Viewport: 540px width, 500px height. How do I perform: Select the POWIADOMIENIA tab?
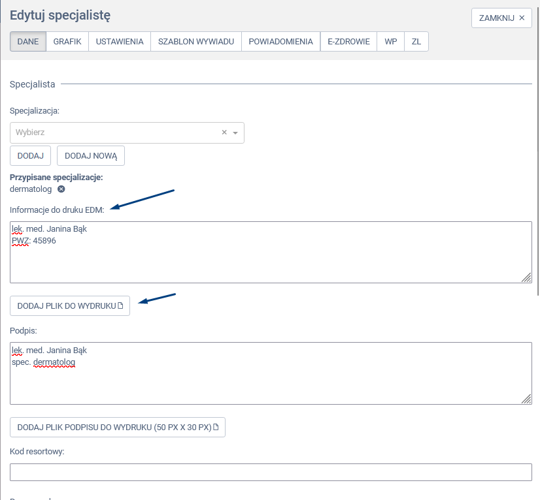pos(280,42)
